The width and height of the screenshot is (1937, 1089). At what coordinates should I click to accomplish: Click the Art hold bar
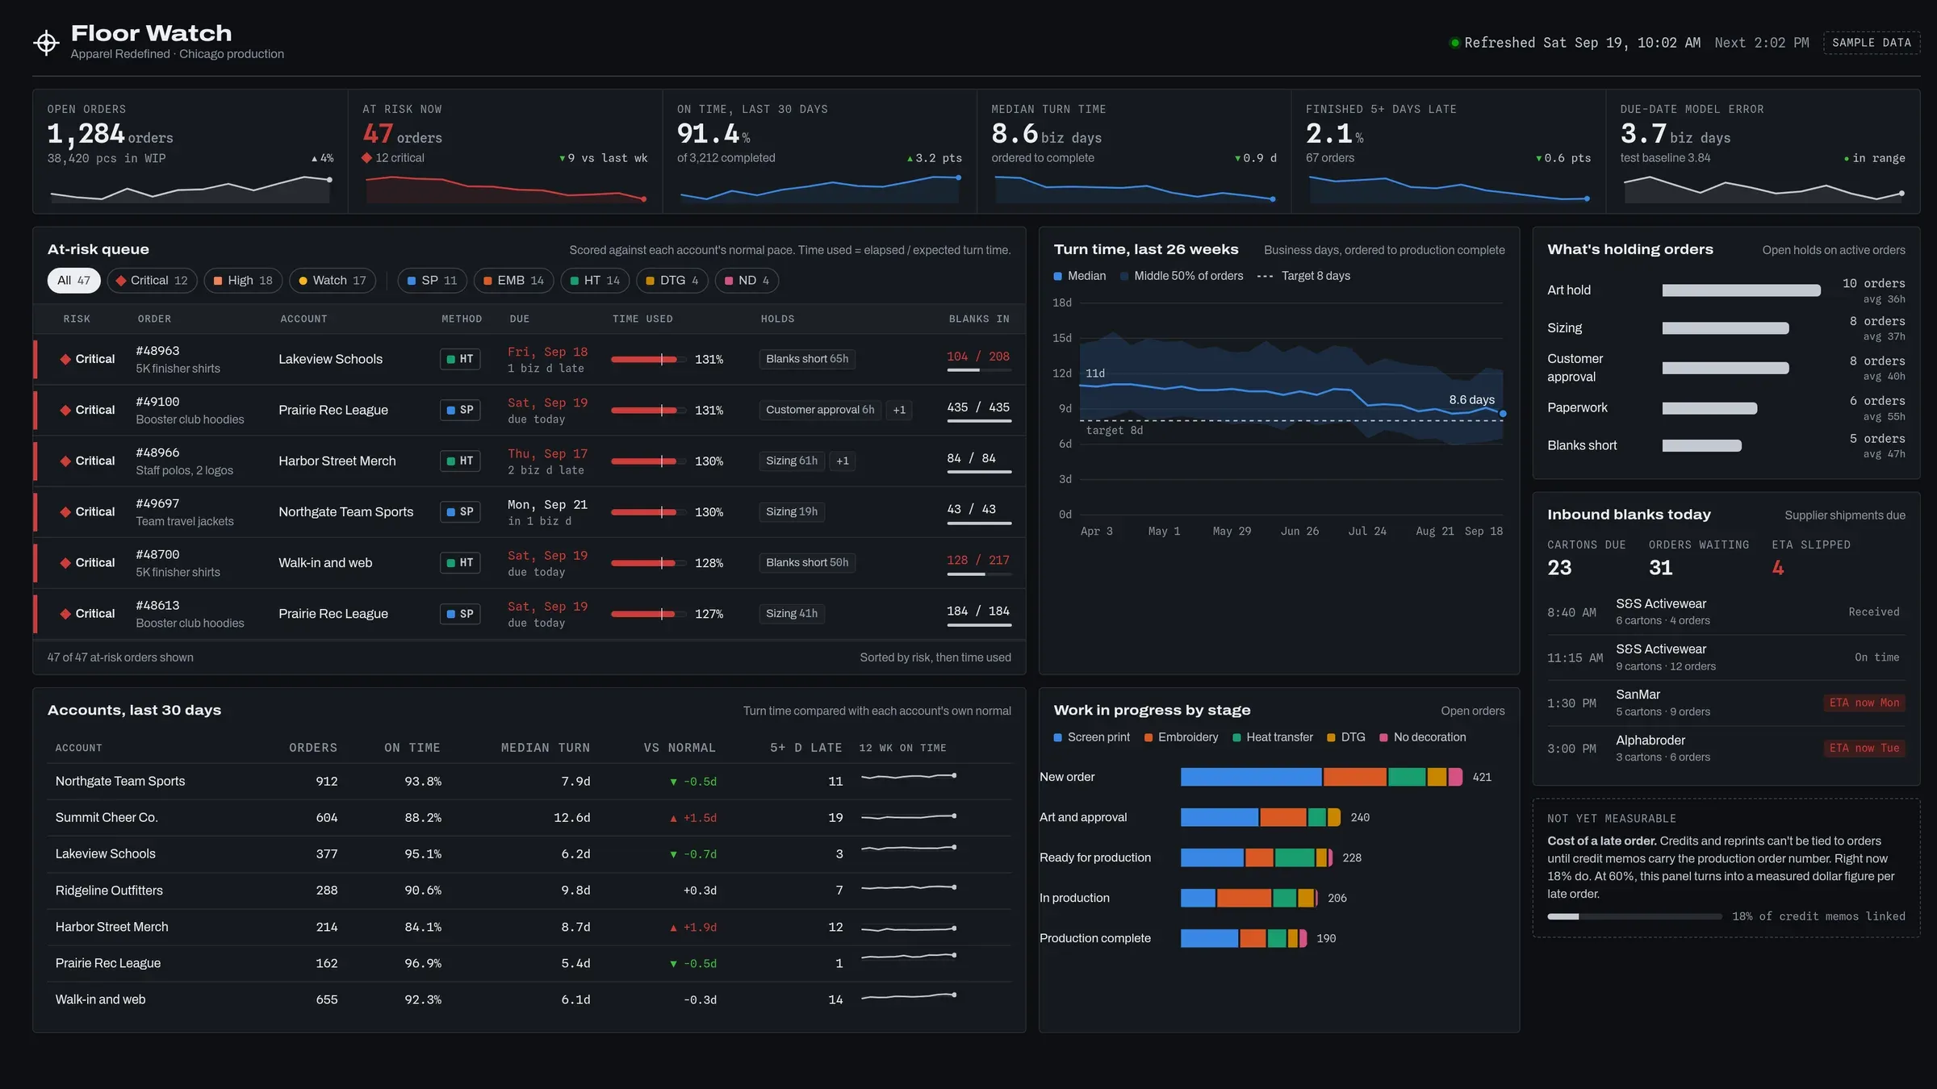[x=1741, y=290]
